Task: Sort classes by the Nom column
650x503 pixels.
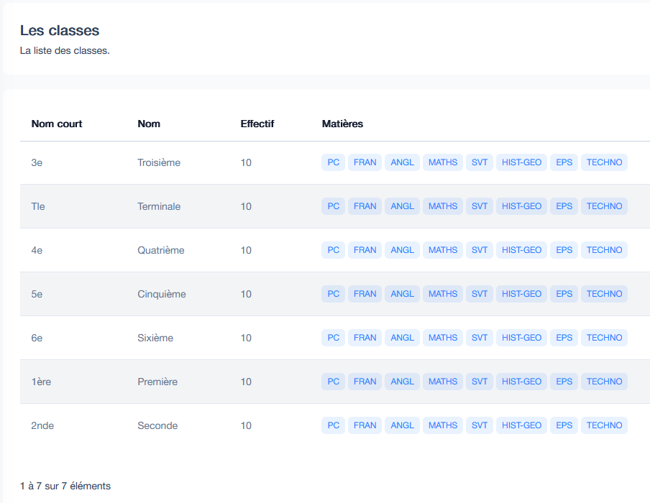Action: tap(149, 124)
